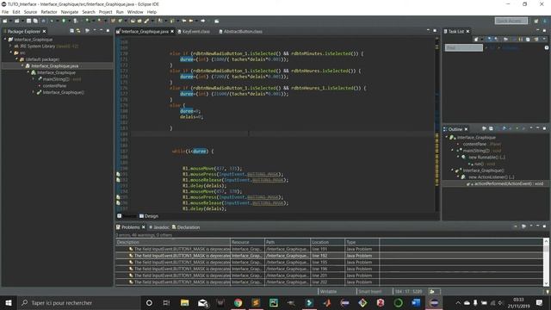
Task: Open the Project menu
Action: pos(105,12)
